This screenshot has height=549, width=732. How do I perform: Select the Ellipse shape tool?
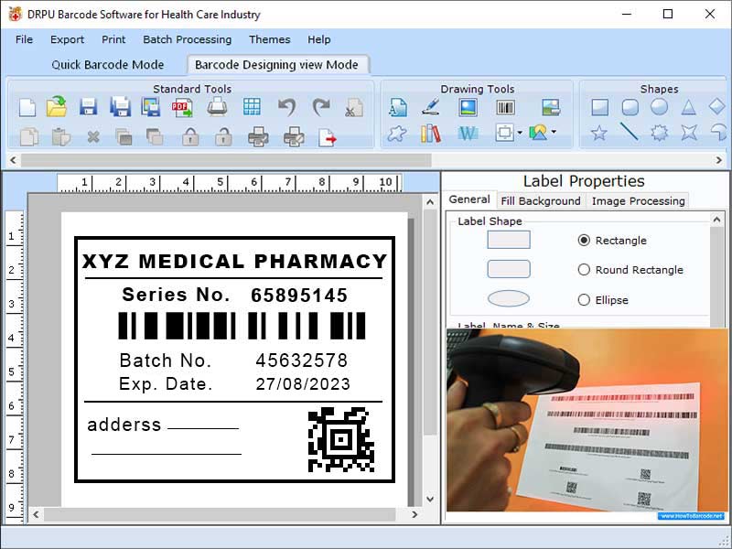point(658,106)
